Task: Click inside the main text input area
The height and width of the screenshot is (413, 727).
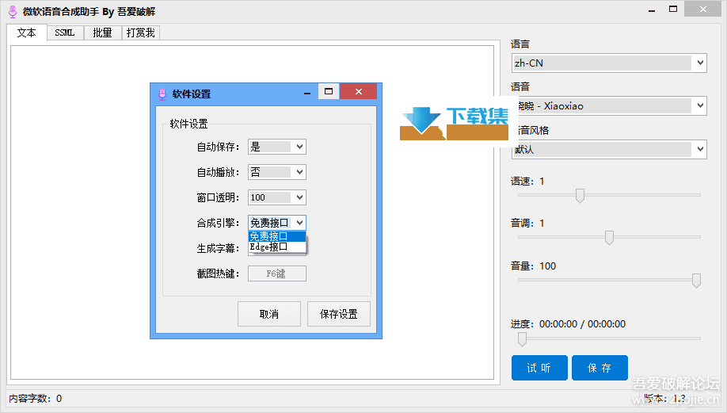Action: (x=252, y=212)
